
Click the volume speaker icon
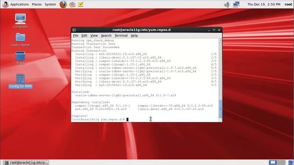coord(226,5)
